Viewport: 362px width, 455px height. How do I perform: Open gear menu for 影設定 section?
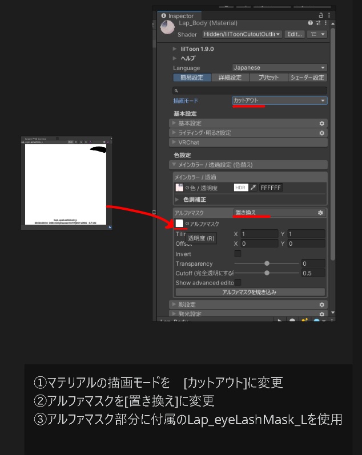pos(321,304)
